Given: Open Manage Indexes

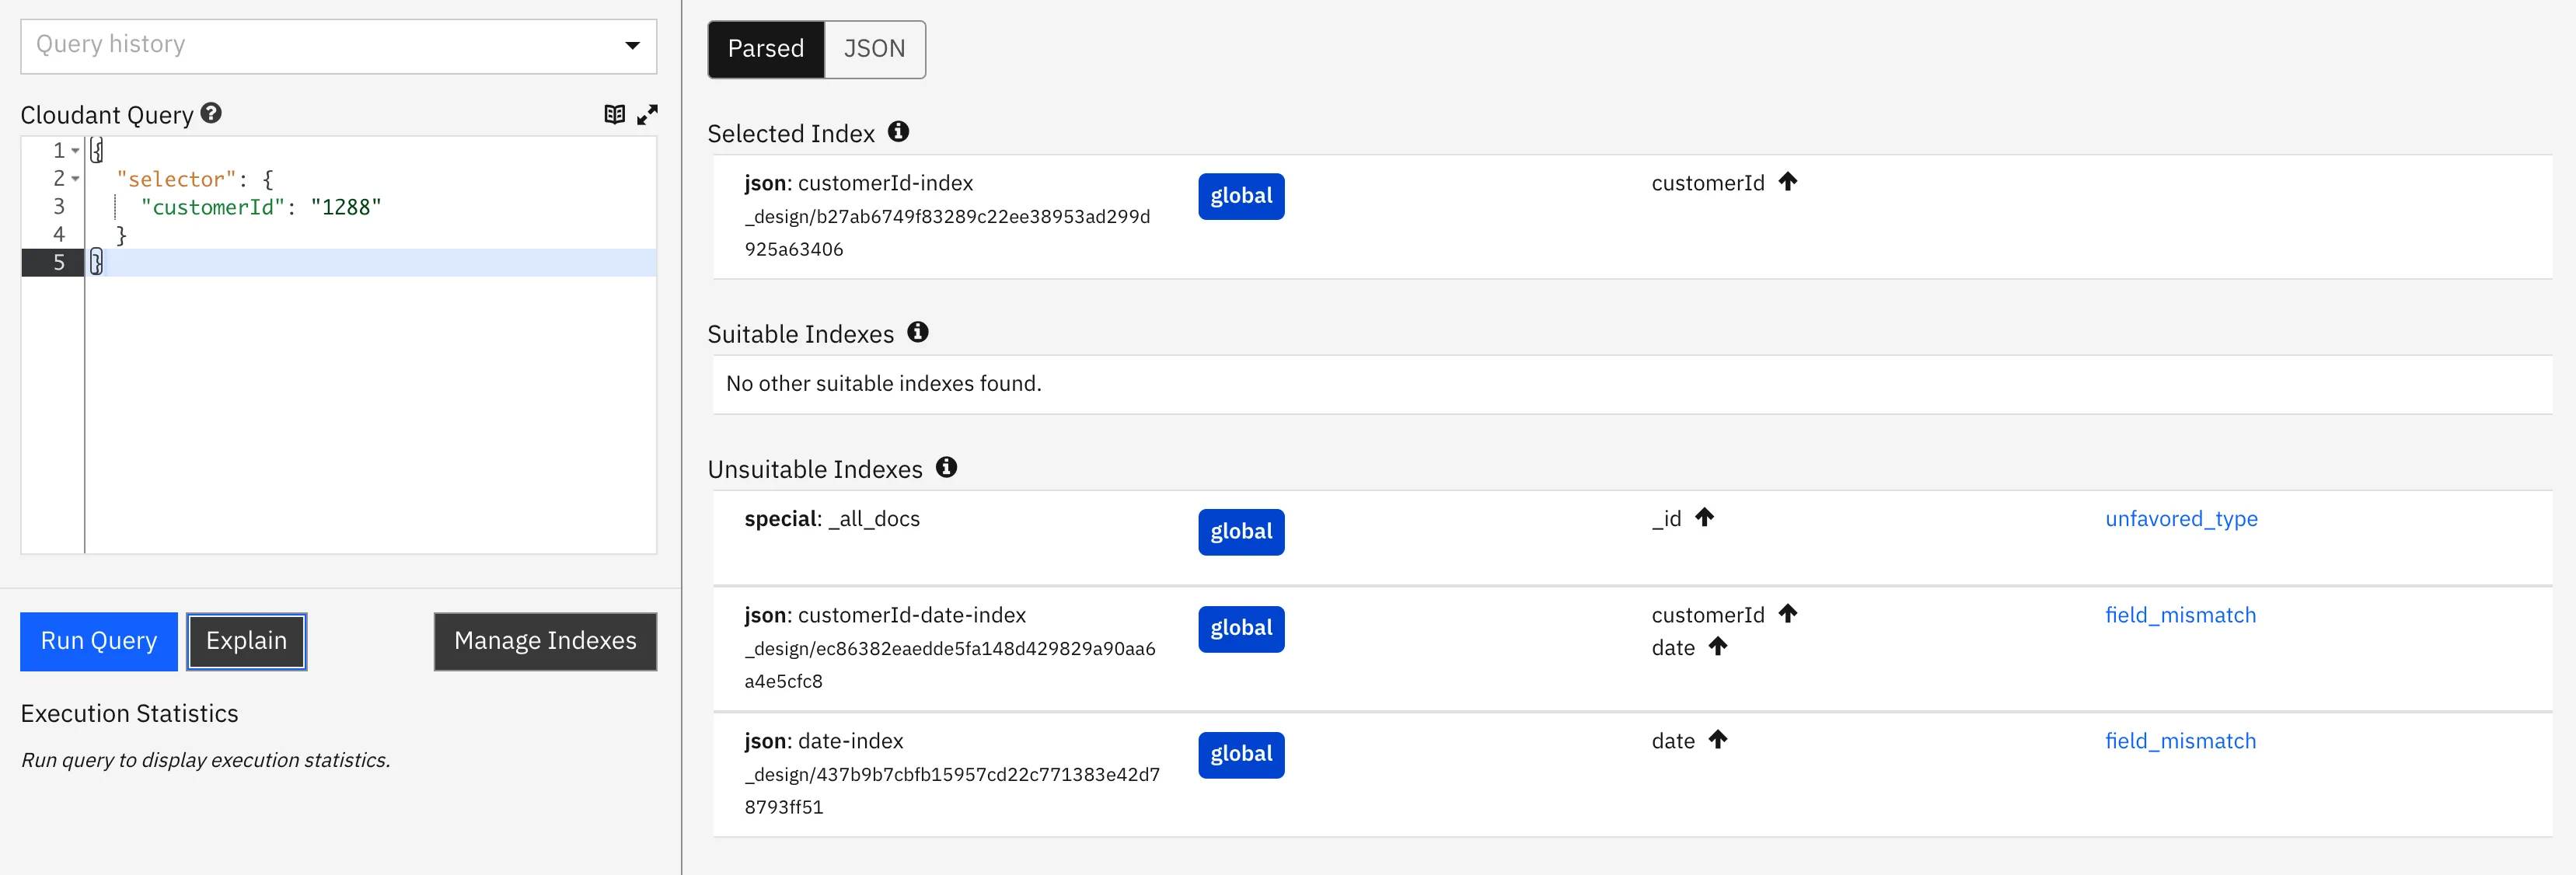Looking at the screenshot, I should point(545,641).
